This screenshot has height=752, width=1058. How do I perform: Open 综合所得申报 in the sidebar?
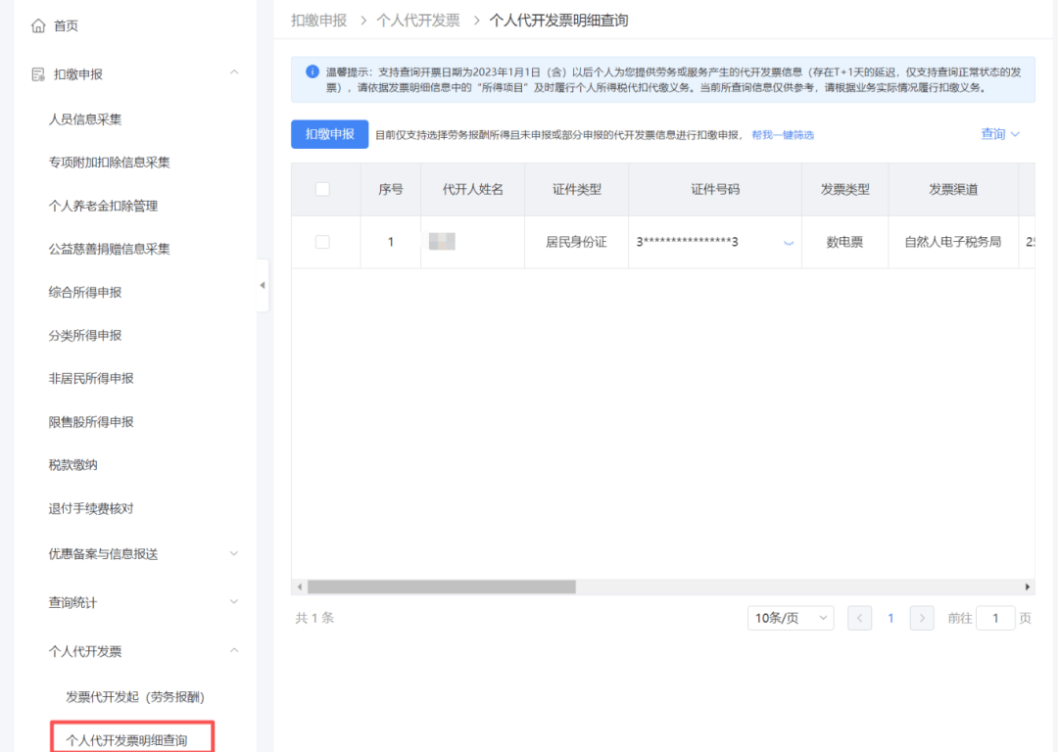85,292
